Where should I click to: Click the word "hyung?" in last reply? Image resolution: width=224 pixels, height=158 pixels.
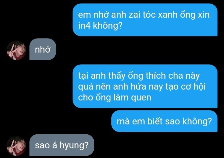point(74,146)
